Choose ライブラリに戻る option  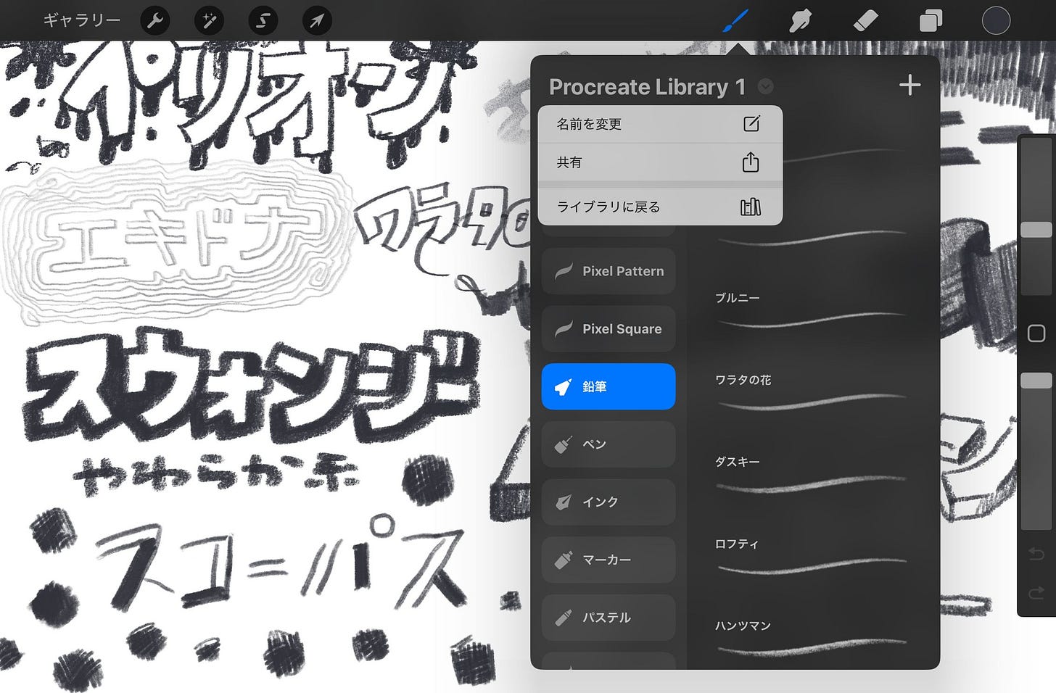tap(660, 207)
